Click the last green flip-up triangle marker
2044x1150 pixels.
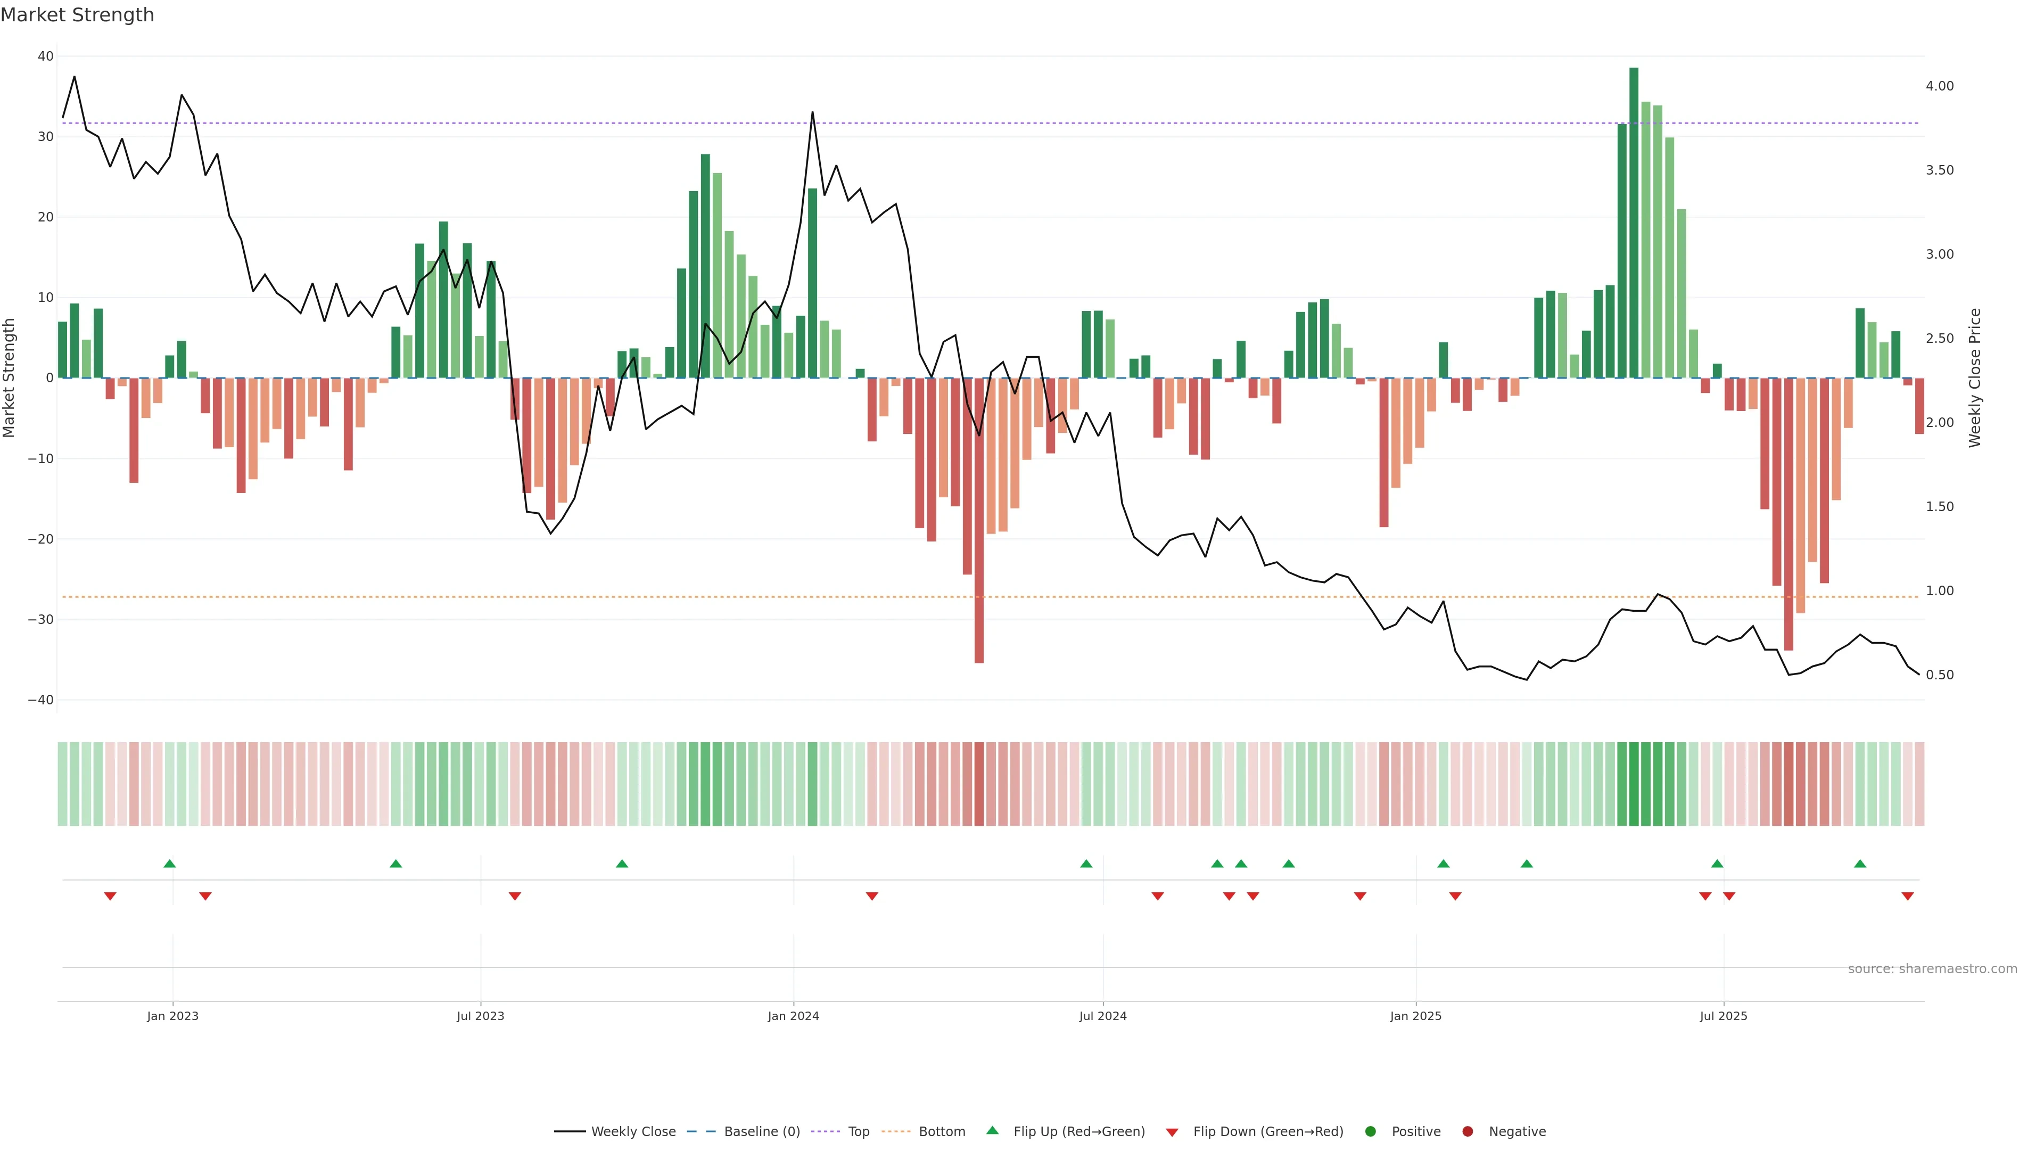click(x=1860, y=864)
